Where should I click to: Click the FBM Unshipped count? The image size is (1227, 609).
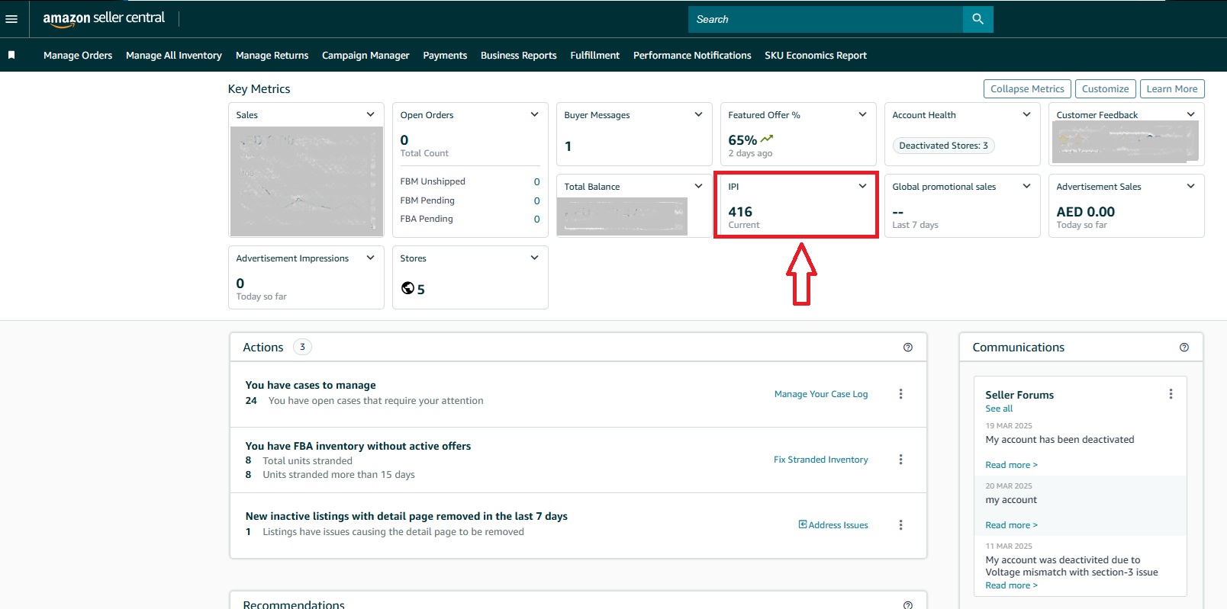(x=536, y=181)
